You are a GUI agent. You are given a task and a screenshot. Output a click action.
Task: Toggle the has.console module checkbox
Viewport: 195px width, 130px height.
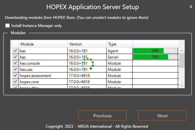[15, 63]
